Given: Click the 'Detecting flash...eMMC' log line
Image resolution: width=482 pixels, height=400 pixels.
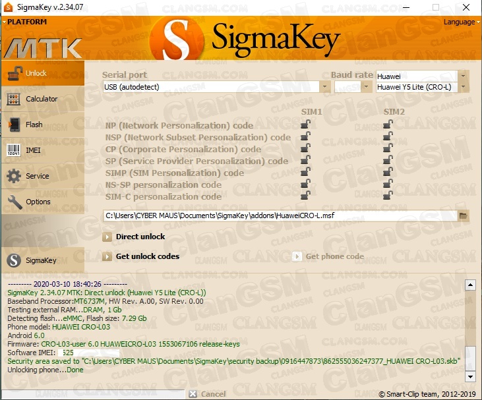Looking at the screenshot, I should pos(77,318).
